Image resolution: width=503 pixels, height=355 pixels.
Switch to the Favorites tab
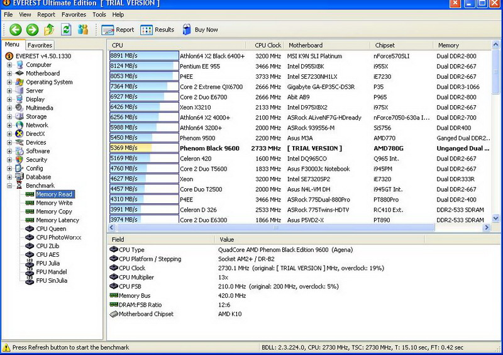pyautogui.click(x=40, y=45)
